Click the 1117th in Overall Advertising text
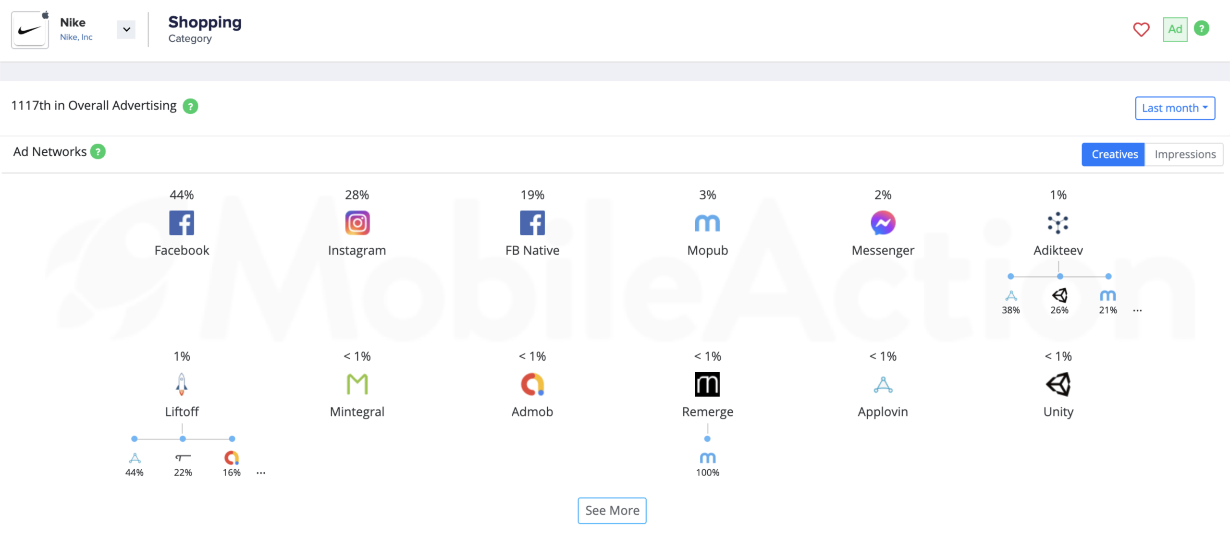Viewport: 1230px width, 538px height. [x=94, y=106]
